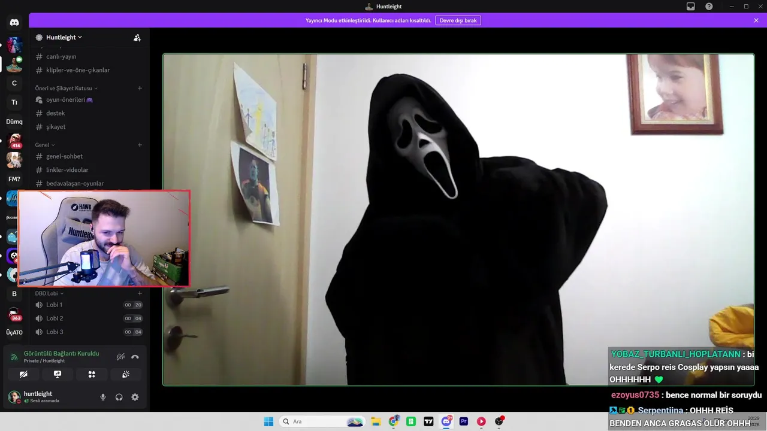Select the FM? server icon
The width and height of the screenshot is (767, 431).
[14, 179]
